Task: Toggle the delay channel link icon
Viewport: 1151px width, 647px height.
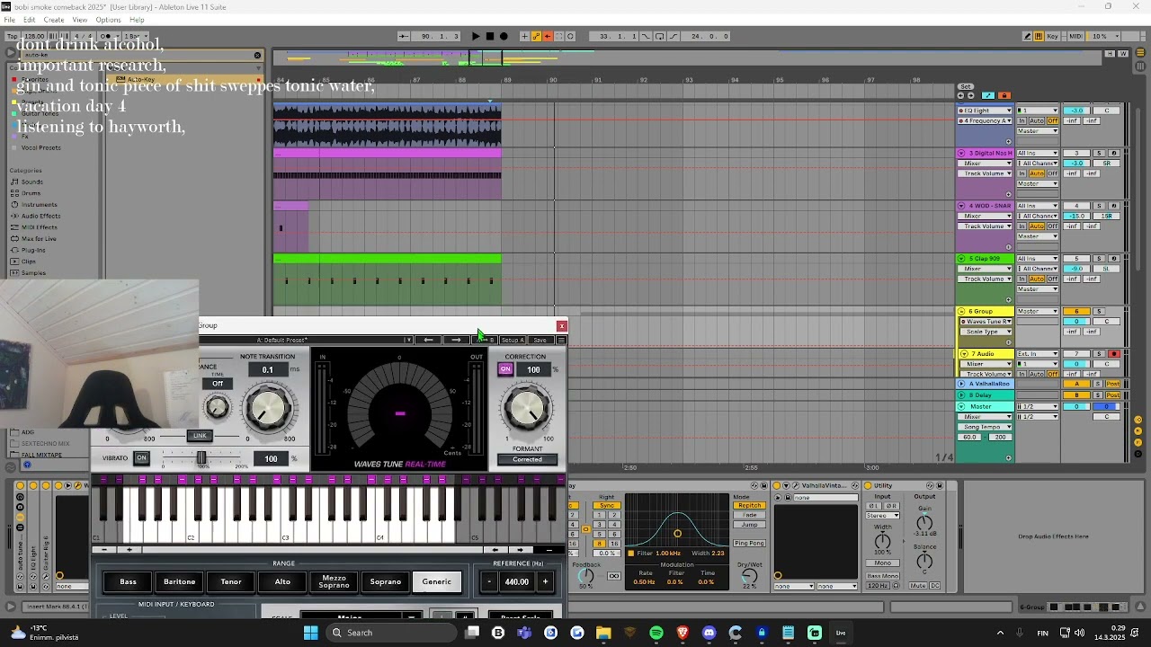Action: (585, 530)
